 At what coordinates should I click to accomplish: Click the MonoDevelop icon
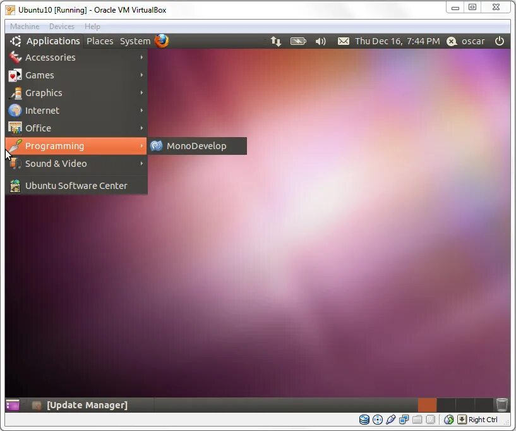pyautogui.click(x=157, y=146)
